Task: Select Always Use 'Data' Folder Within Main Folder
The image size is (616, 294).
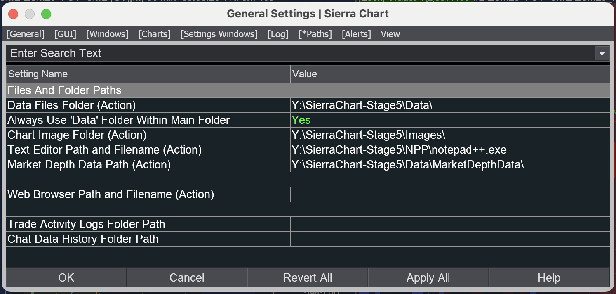Action: click(x=148, y=120)
